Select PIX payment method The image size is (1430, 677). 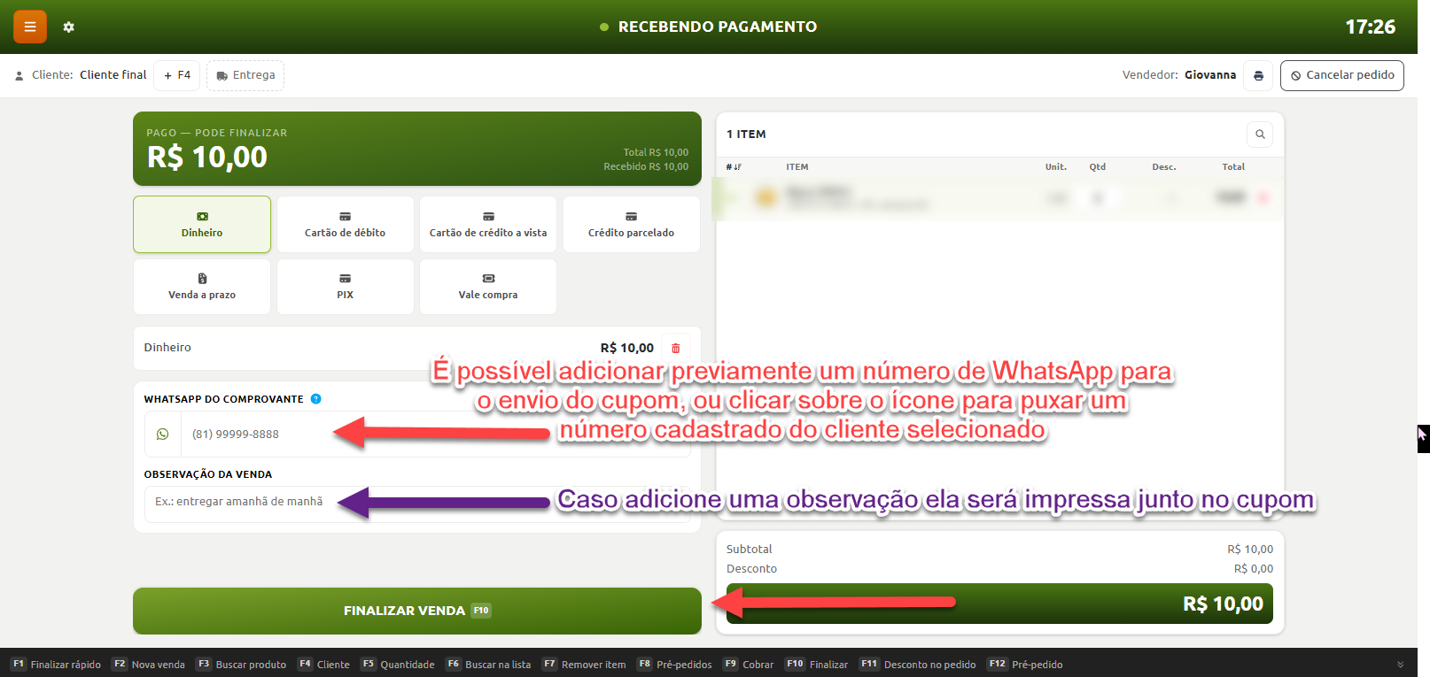(x=346, y=287)
